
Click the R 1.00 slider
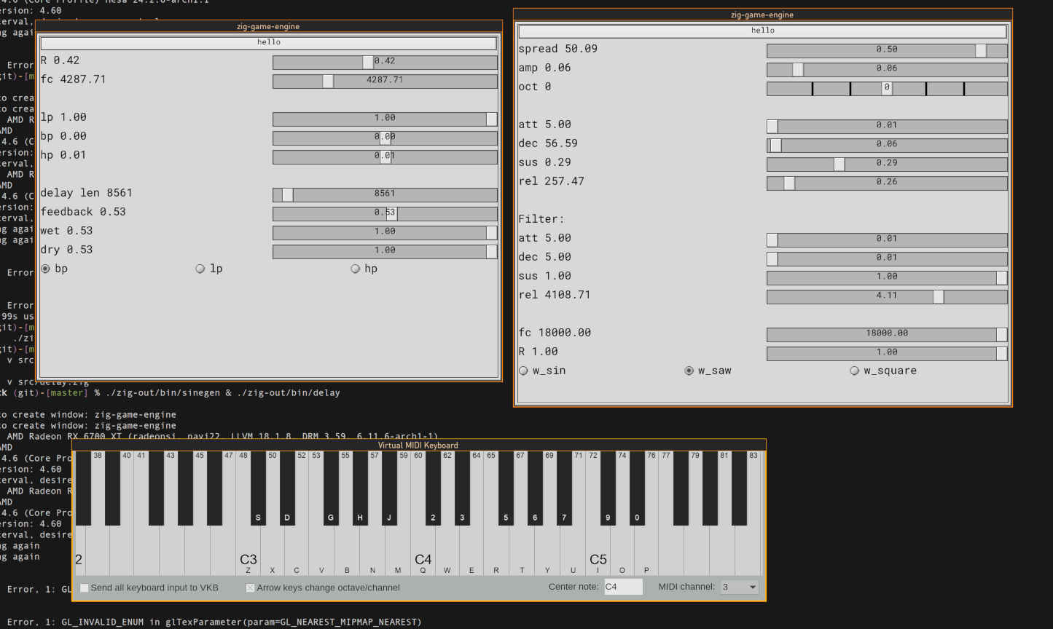[x=887, y=353]
